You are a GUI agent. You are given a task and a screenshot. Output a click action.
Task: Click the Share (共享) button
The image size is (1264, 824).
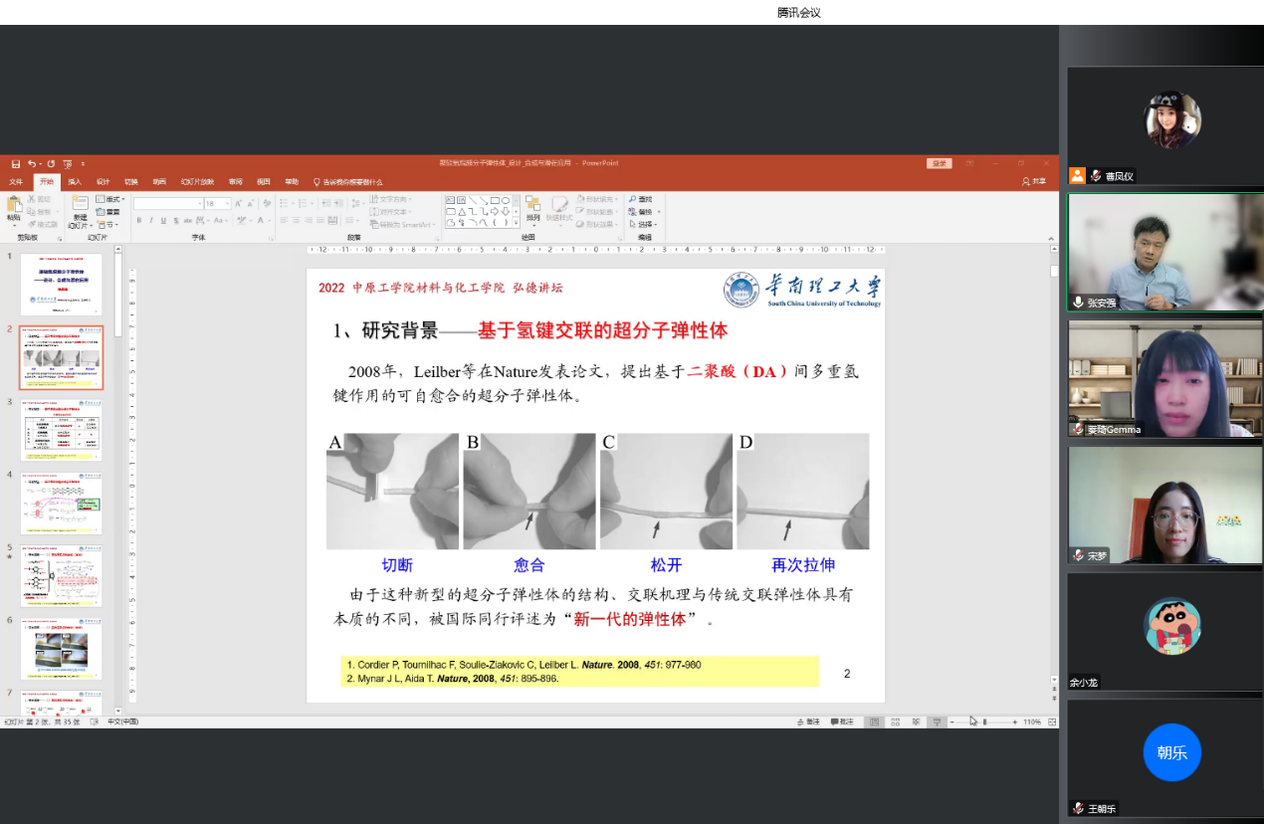tap(1034, 182)
